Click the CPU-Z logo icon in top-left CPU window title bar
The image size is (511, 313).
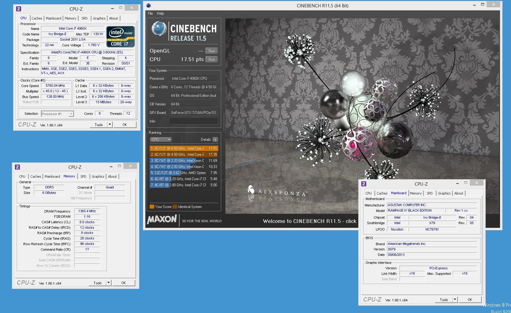tap(19, 9)
